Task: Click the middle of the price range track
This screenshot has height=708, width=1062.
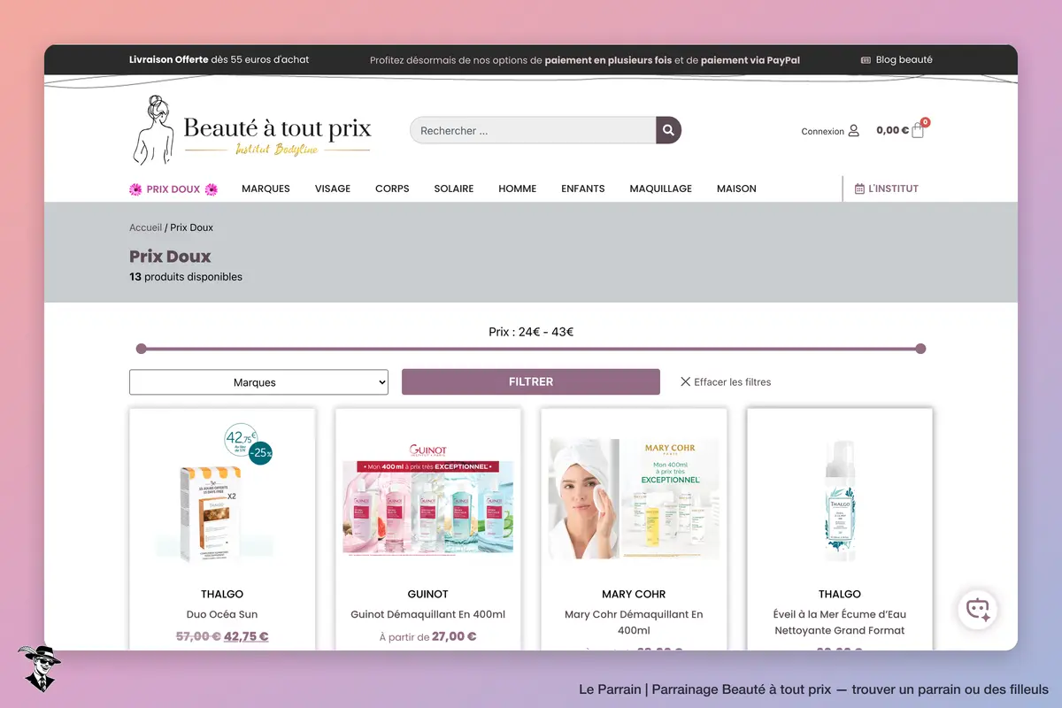Action: (x=531, y=349)
